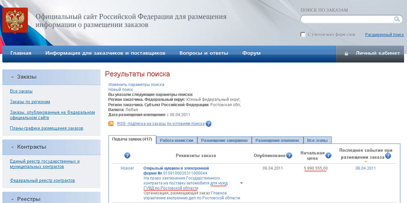This screenshot has height=203, width=407.
Task: Click the orange RSS feed icon
Action: pos(111,124)
